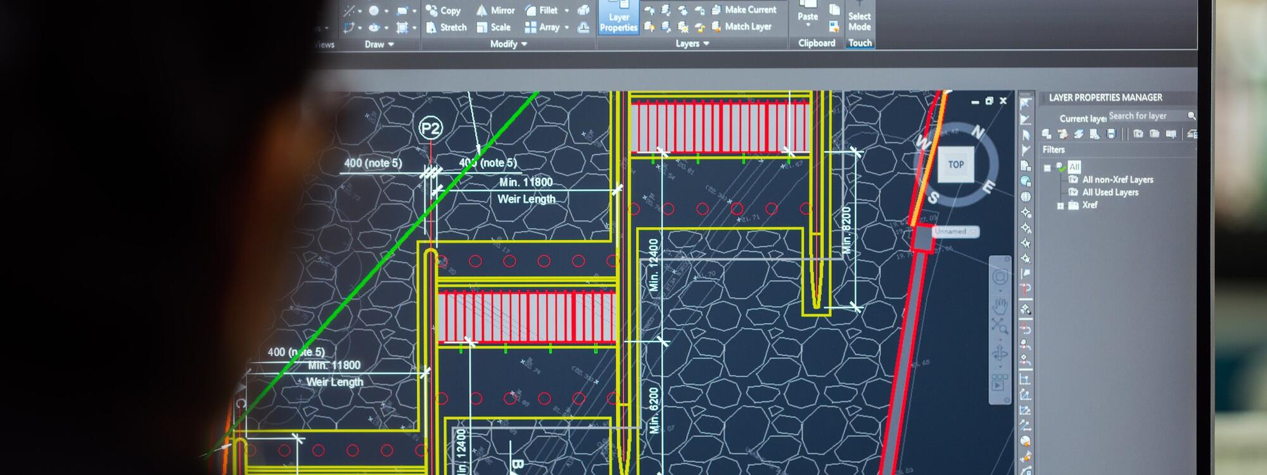The image size is (1267, 475).
Task: Click the P2 marker bubble in drawing
Action: (x=431, y=129)
